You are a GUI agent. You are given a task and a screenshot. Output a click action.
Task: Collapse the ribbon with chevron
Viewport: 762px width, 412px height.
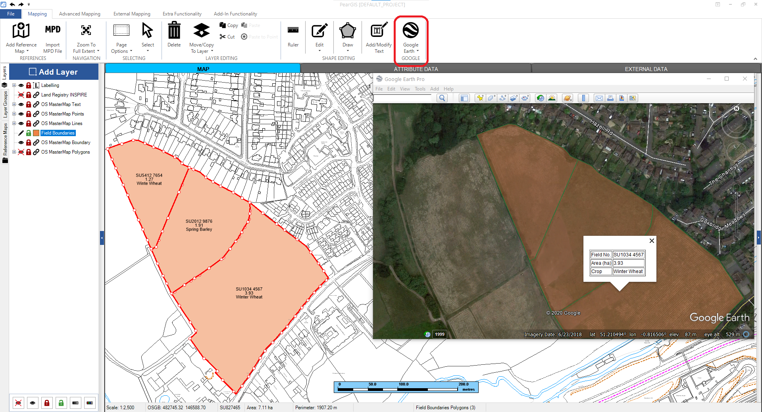[x=755, y=59]
